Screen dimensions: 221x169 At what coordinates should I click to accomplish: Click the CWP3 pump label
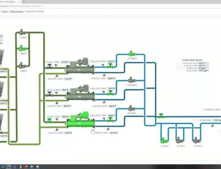[x=23, y=71]
